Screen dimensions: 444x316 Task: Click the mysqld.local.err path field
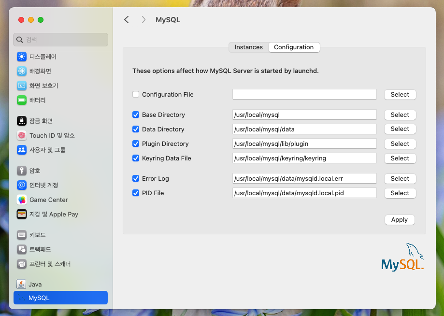(304, 178)
